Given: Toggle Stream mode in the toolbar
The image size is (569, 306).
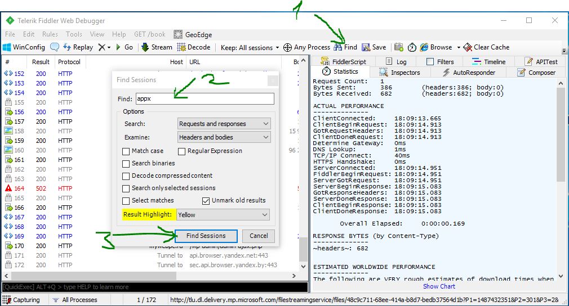Looking at the screenshot, I should [x=157, y=47].
